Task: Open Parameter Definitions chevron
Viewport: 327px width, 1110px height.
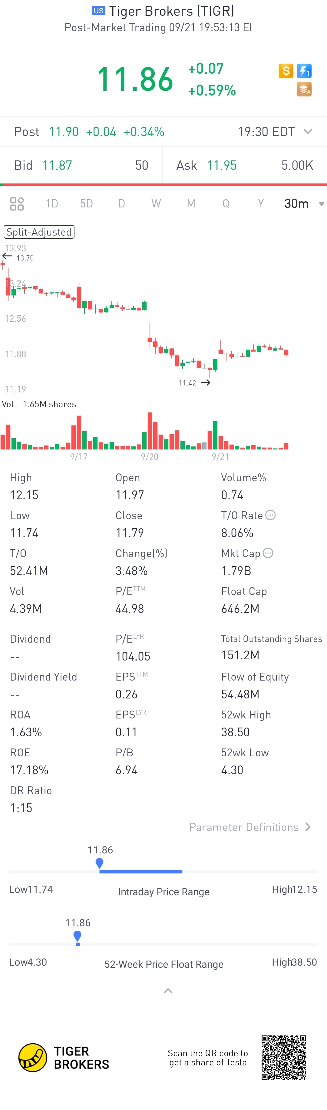Action: (x=308, y=827)
